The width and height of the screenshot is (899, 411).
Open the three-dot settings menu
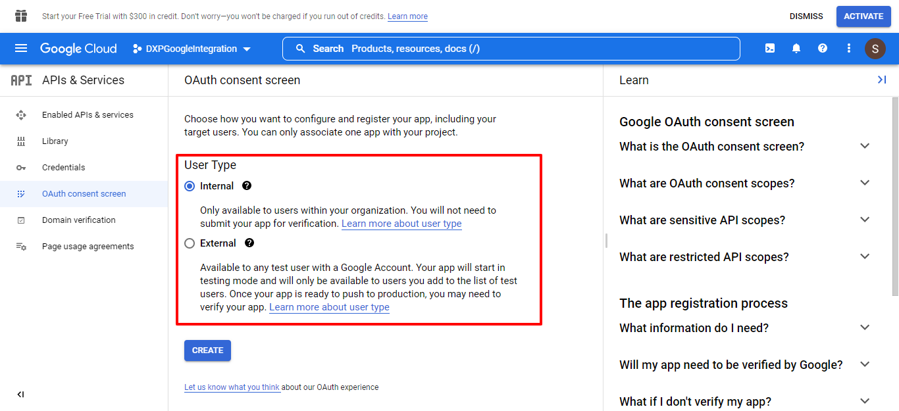pos(849,49)
